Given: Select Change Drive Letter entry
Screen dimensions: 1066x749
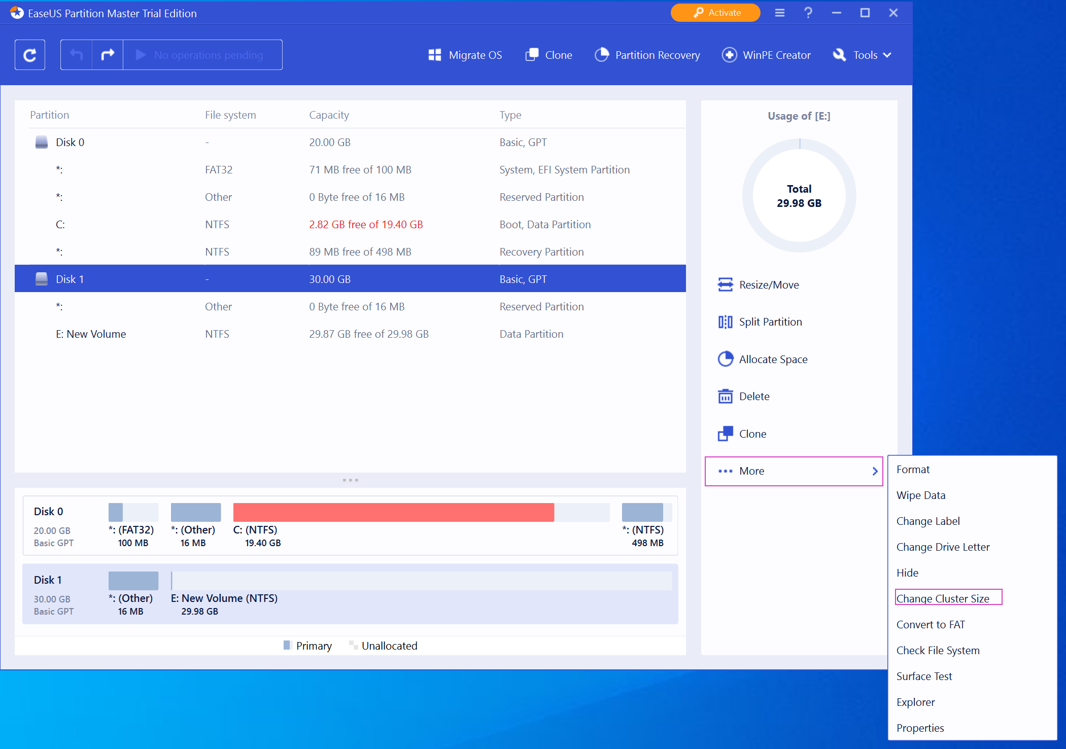Looking at the screenshot, I should pos(943,547).
